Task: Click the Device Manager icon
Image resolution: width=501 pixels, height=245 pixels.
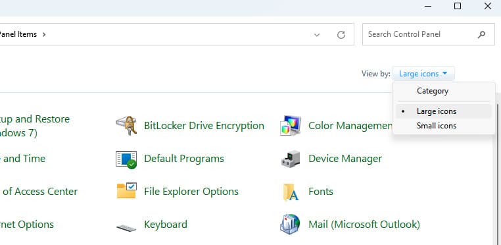Action: tap(291, 159)
